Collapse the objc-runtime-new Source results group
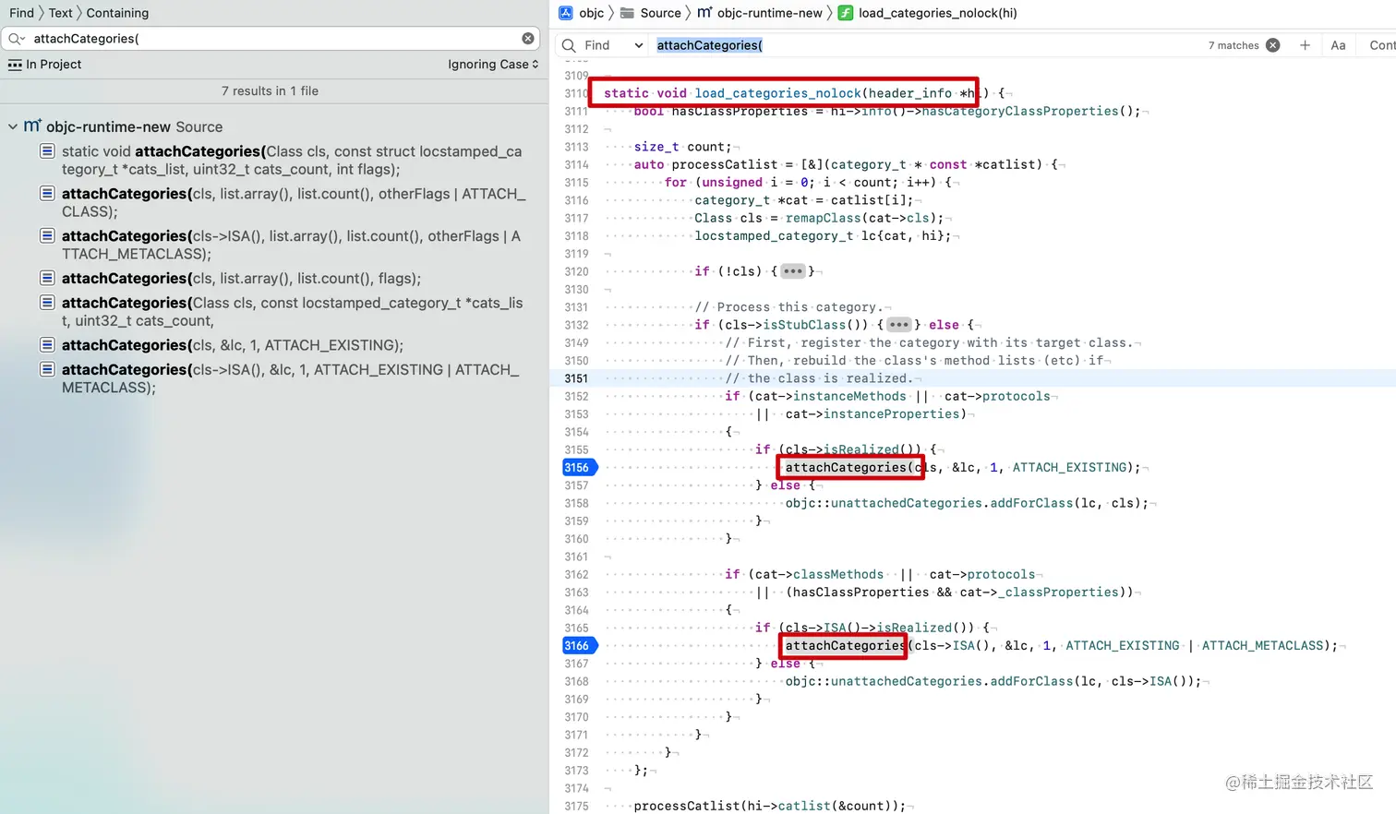The width and height of the screenshot is (1396, 814). [x=13, y=126]
